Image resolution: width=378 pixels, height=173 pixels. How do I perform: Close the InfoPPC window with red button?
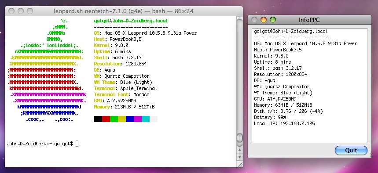(x=254, y=20)
